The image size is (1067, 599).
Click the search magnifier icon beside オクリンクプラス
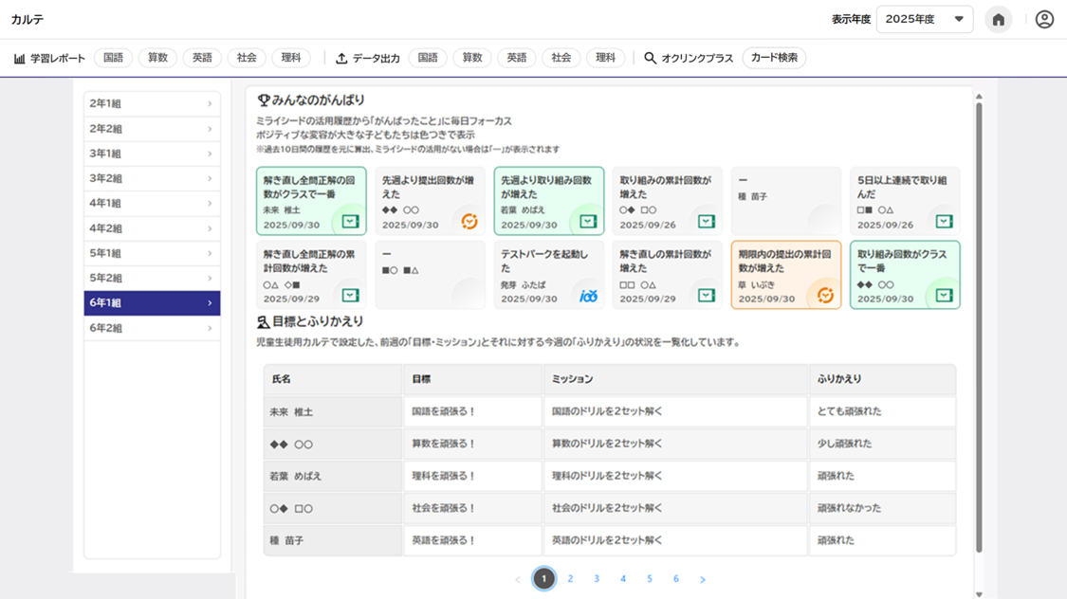pos(650,59)
